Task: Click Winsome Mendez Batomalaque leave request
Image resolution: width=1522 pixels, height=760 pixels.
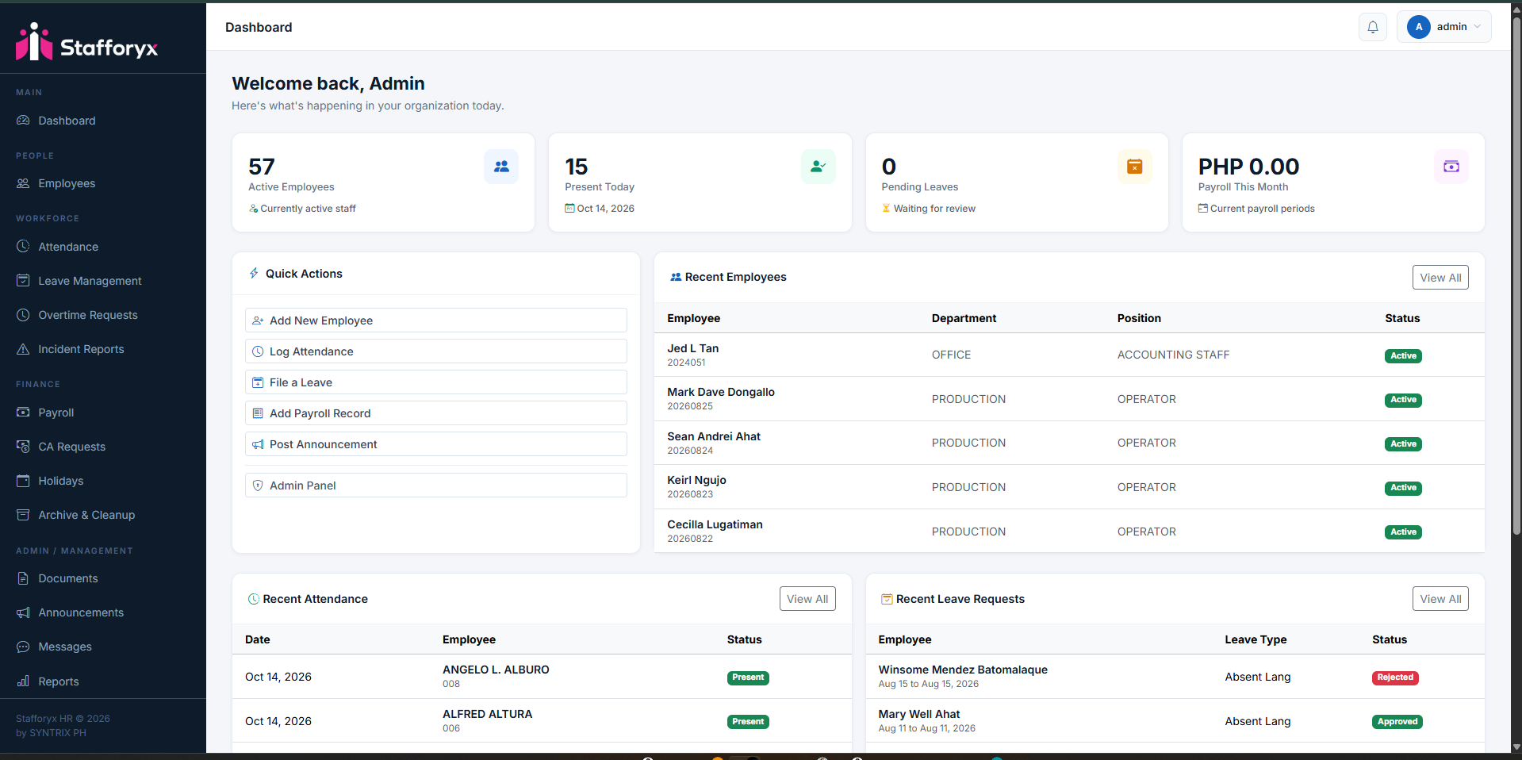Action: (963, 670)
